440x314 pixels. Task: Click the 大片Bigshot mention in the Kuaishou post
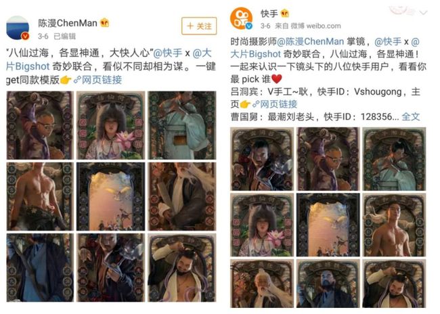[255, 54]
